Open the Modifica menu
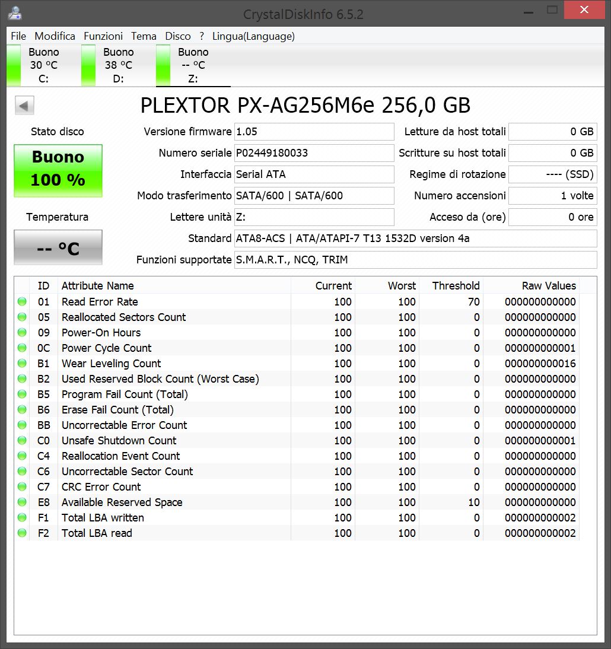This screenshot has width=611, height=649. click(55, 36)
